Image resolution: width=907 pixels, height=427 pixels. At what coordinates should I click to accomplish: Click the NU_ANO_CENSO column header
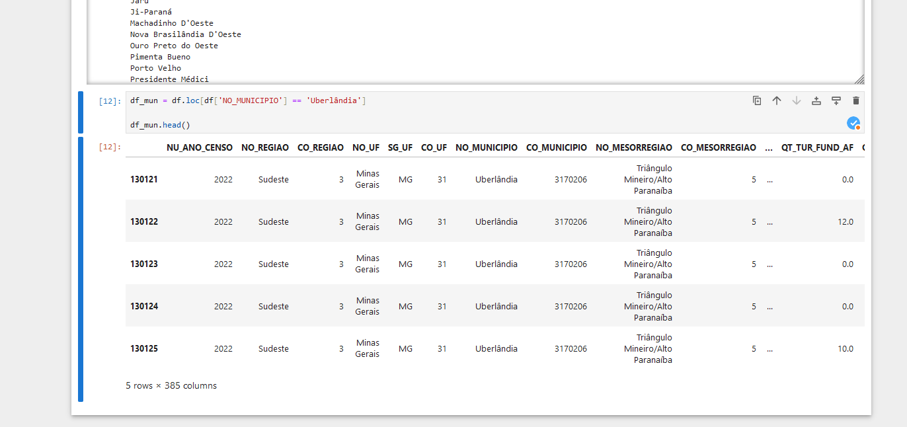pos(199,148)
